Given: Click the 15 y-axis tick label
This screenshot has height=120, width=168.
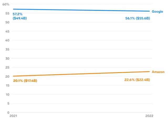Looking at the screenshot, I should click(x=8, y=85).
